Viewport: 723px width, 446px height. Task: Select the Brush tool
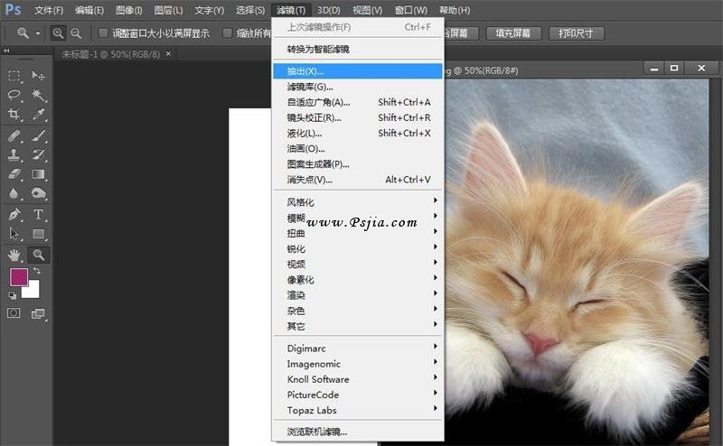click(x=38, y=135)
